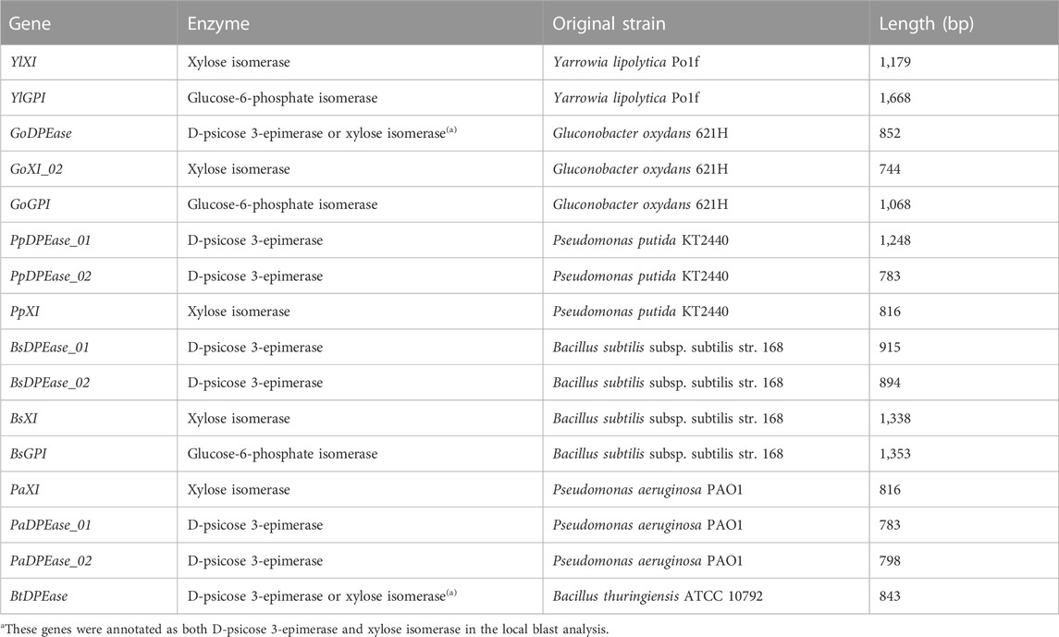Click the Gene column header
Screen dimensions: 1059x637
[x=30, y=24]
